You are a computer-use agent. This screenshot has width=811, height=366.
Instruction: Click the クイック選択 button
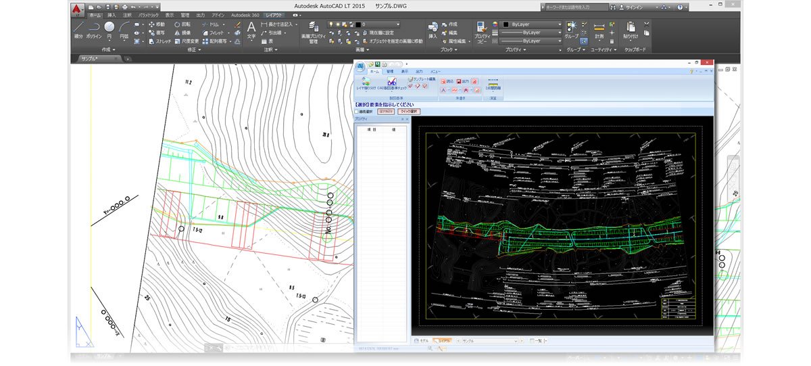coord(410,112)
